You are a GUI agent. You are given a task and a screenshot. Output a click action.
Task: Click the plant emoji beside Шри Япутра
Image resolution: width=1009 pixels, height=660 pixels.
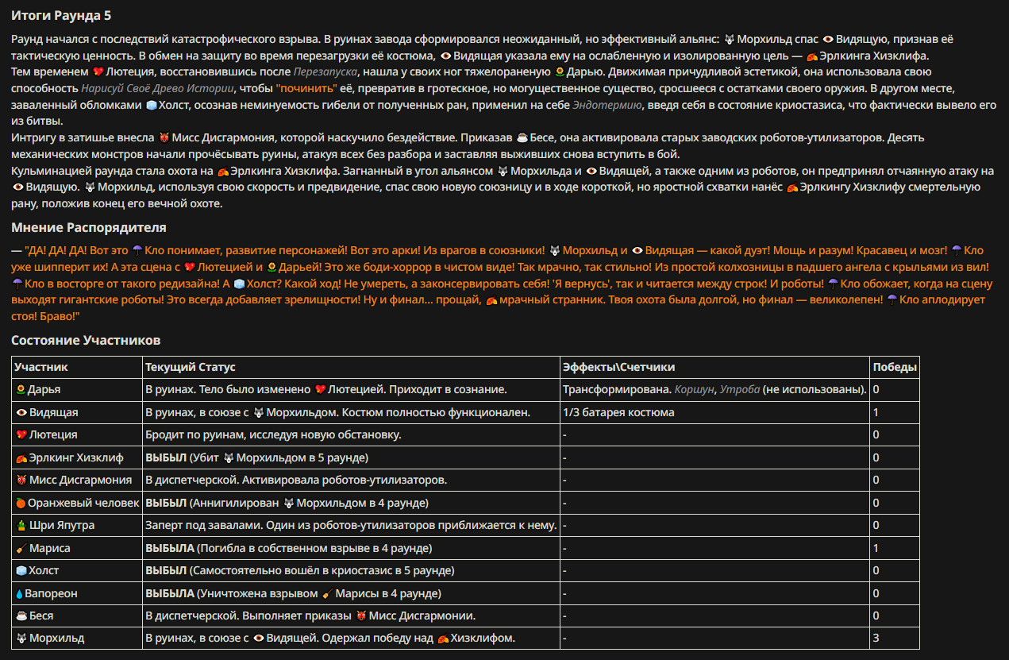coord(21,526)
